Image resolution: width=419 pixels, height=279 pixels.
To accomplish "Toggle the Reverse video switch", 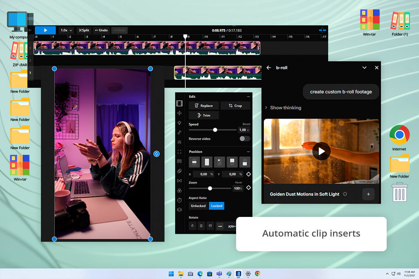I will [245, 139].
